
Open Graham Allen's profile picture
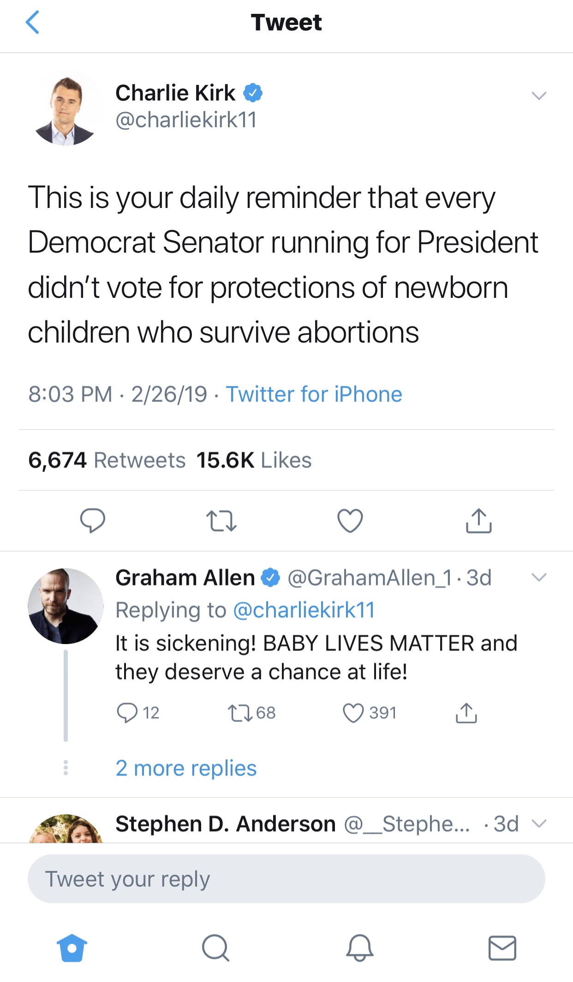pos(66,606)
